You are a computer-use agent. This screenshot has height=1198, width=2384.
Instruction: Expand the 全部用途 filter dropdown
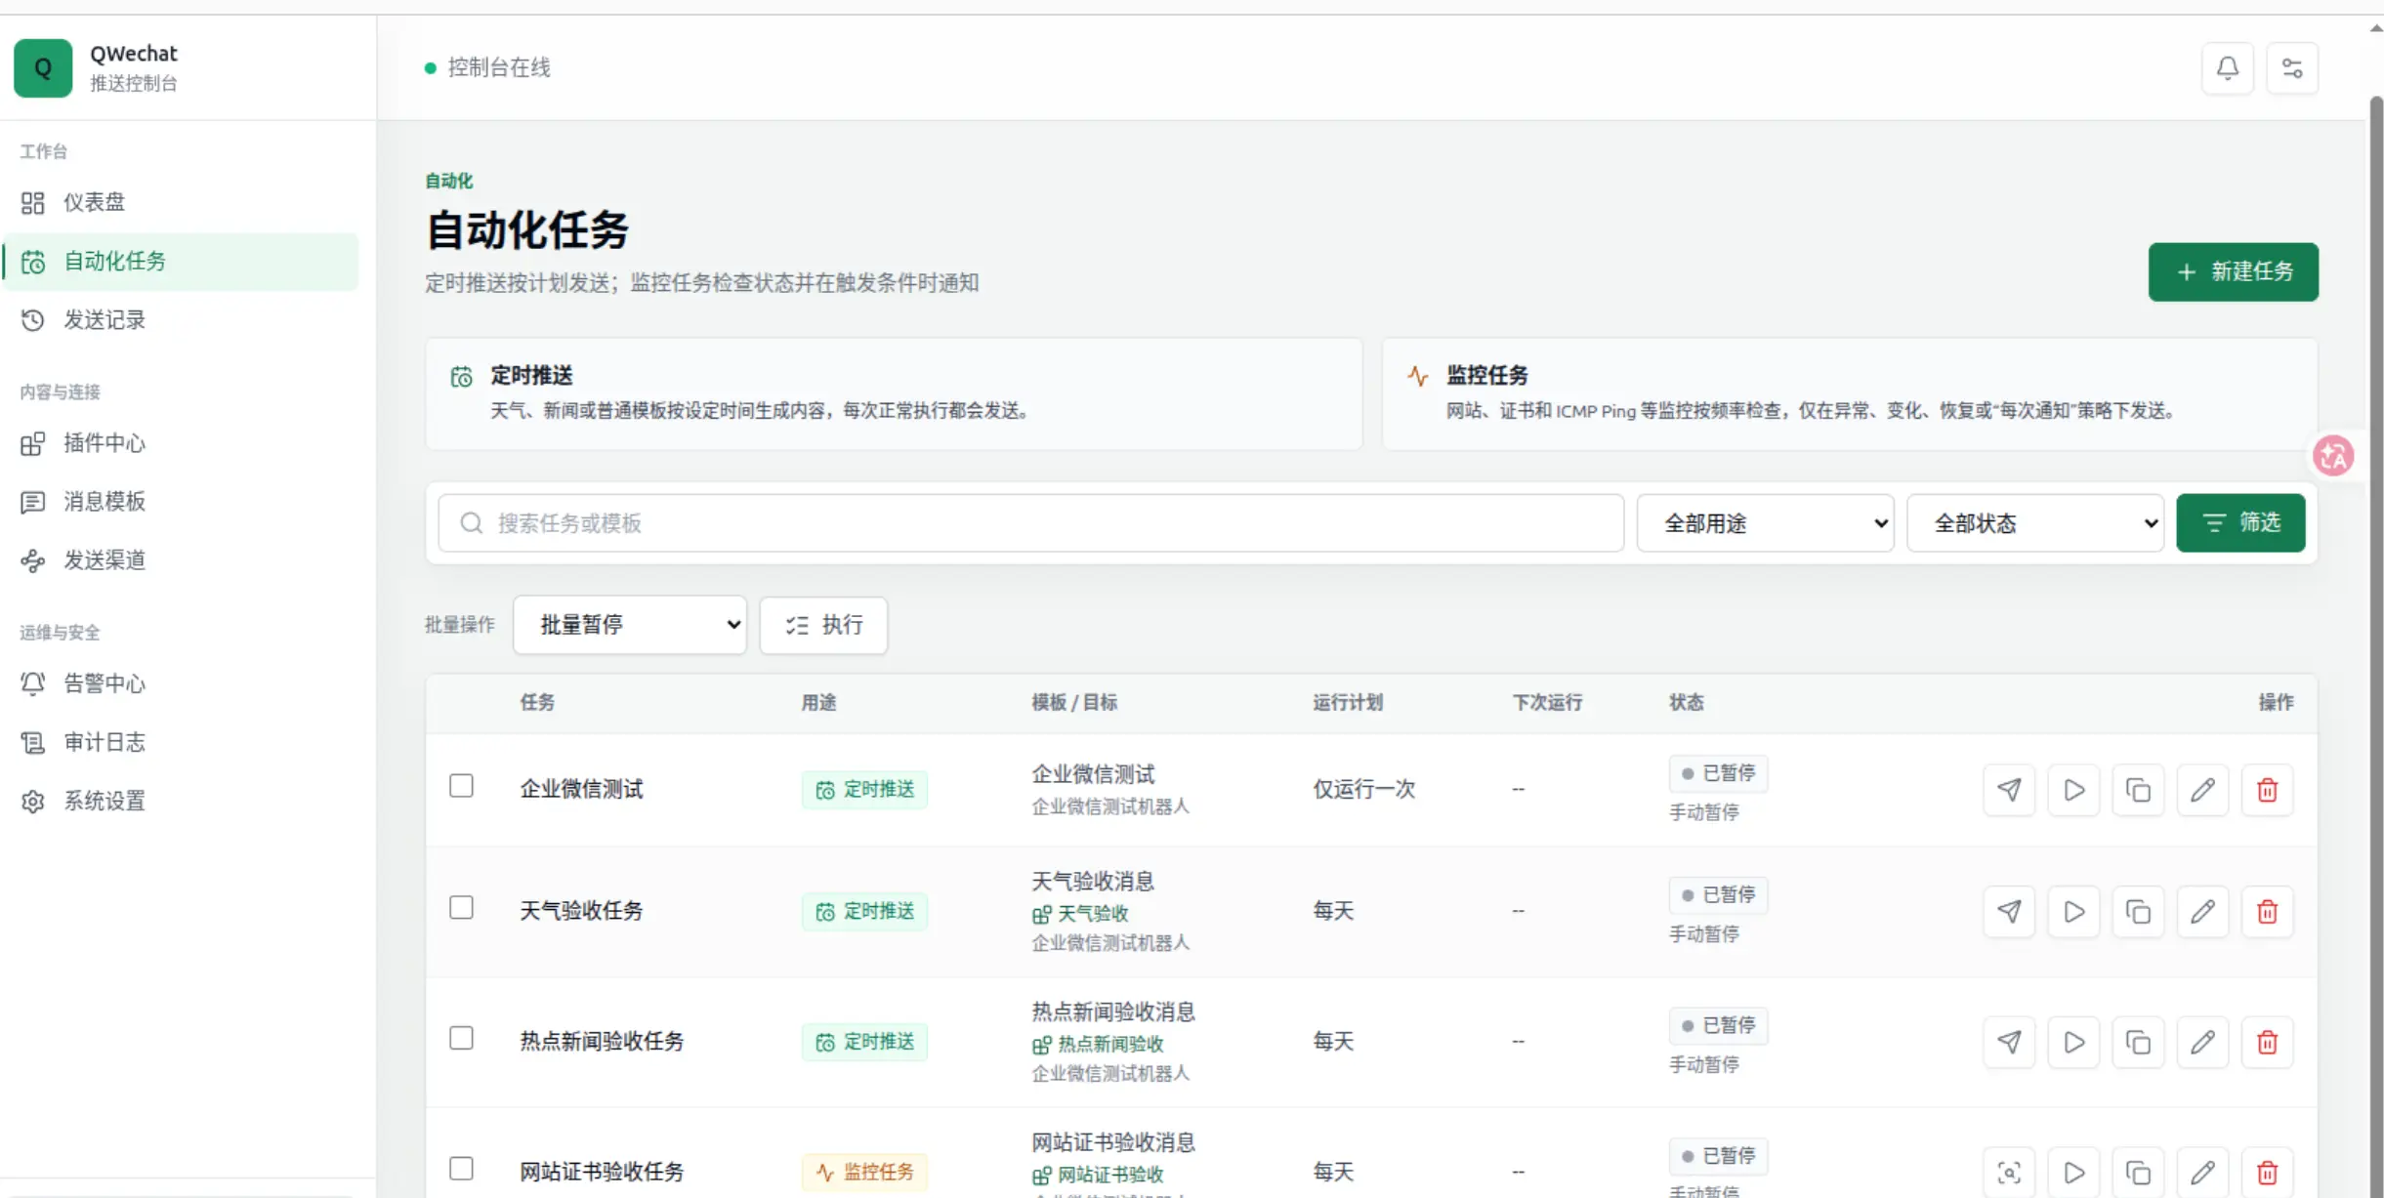point(1765,523)
